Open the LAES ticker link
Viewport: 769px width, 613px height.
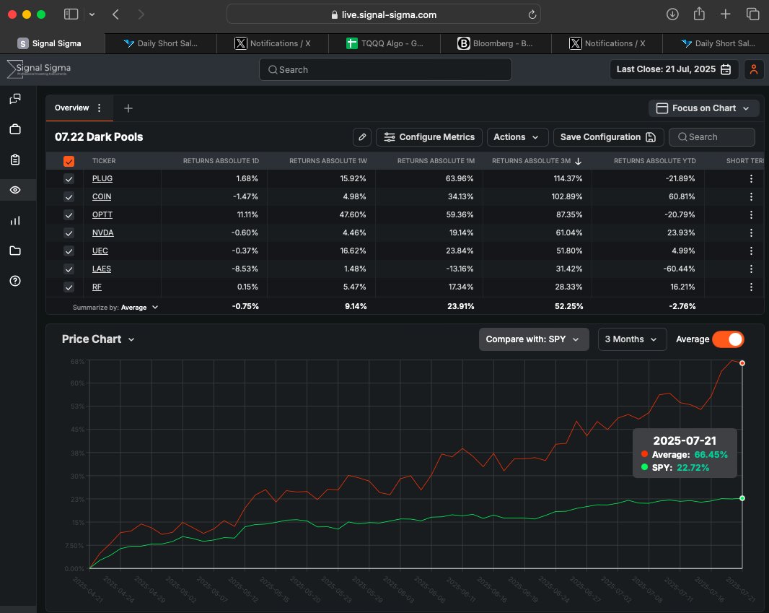pos(102,269)
